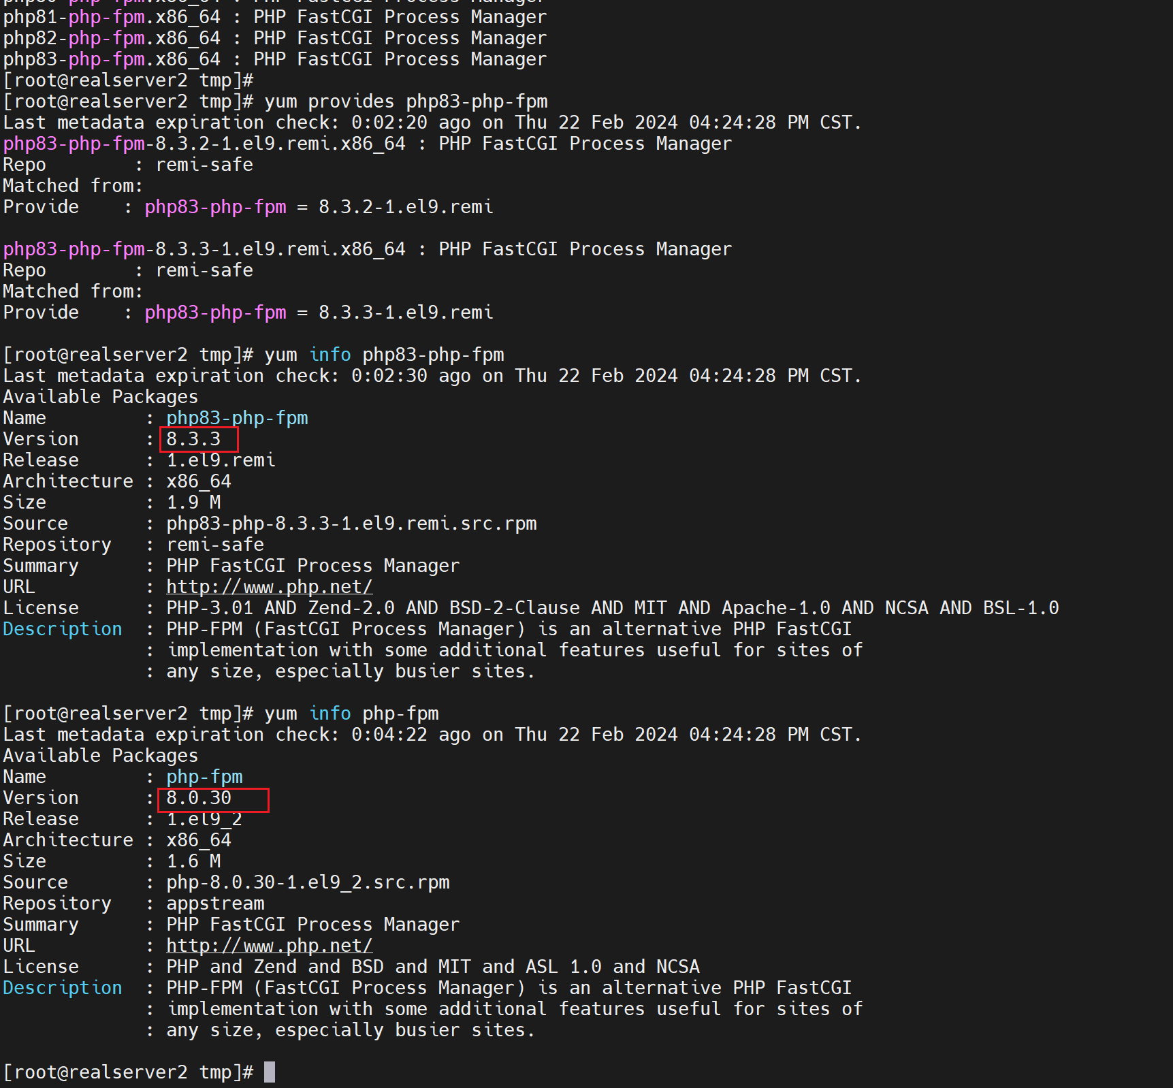Click the 'appstream' repository value
Viewport: 1173px width, 1088px height.
(215, 903)
